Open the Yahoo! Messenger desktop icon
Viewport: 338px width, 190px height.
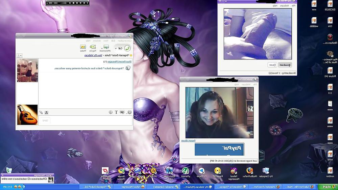click(x=234, y=174)
